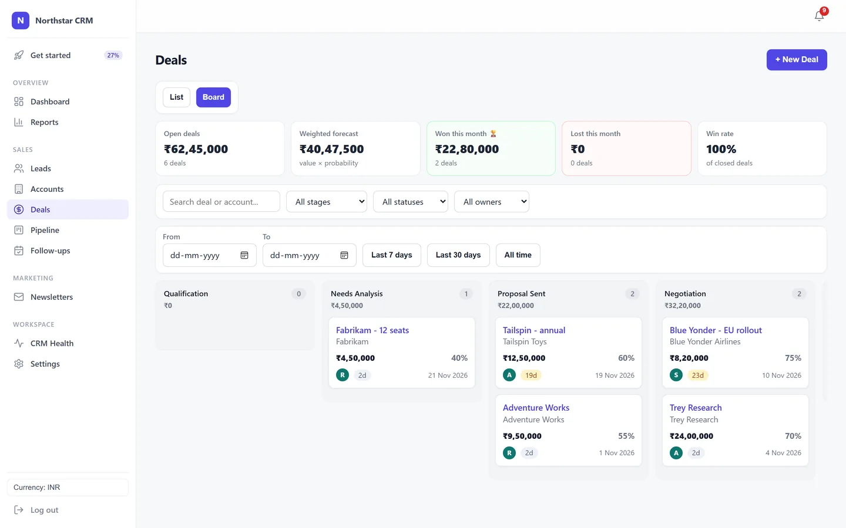Image resolution: width=846 pixels, height=528 pixels.
Task: Open the To date calendar picker icon
Action: [x=344, y=255]
